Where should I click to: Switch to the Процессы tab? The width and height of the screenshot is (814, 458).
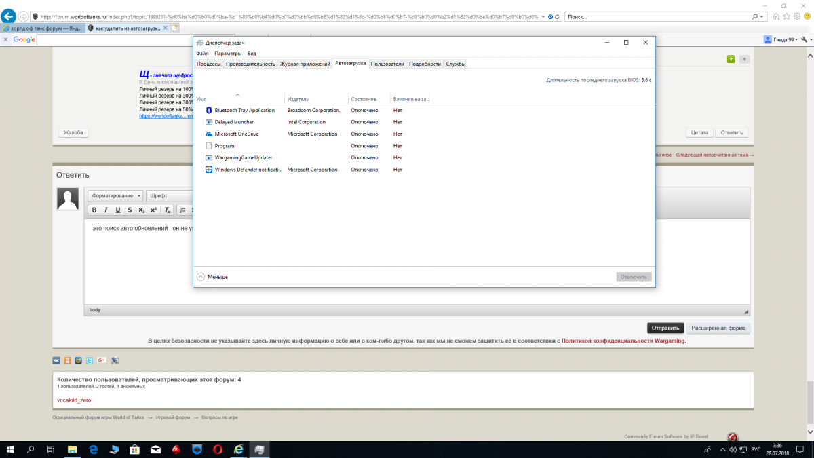pyautogui.click(x=208, y=64)
